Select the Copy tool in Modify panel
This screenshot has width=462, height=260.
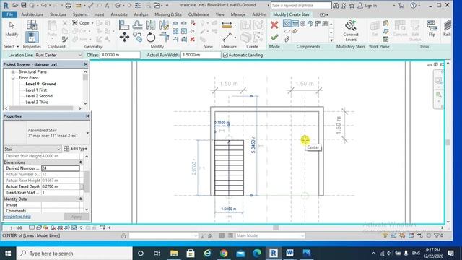coord(137,38)
